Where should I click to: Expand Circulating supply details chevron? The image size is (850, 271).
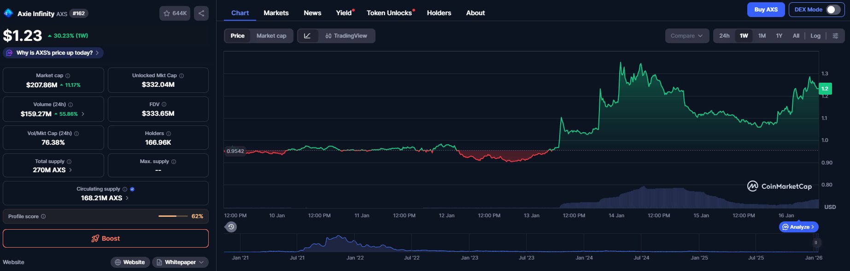tap(127, 198)
